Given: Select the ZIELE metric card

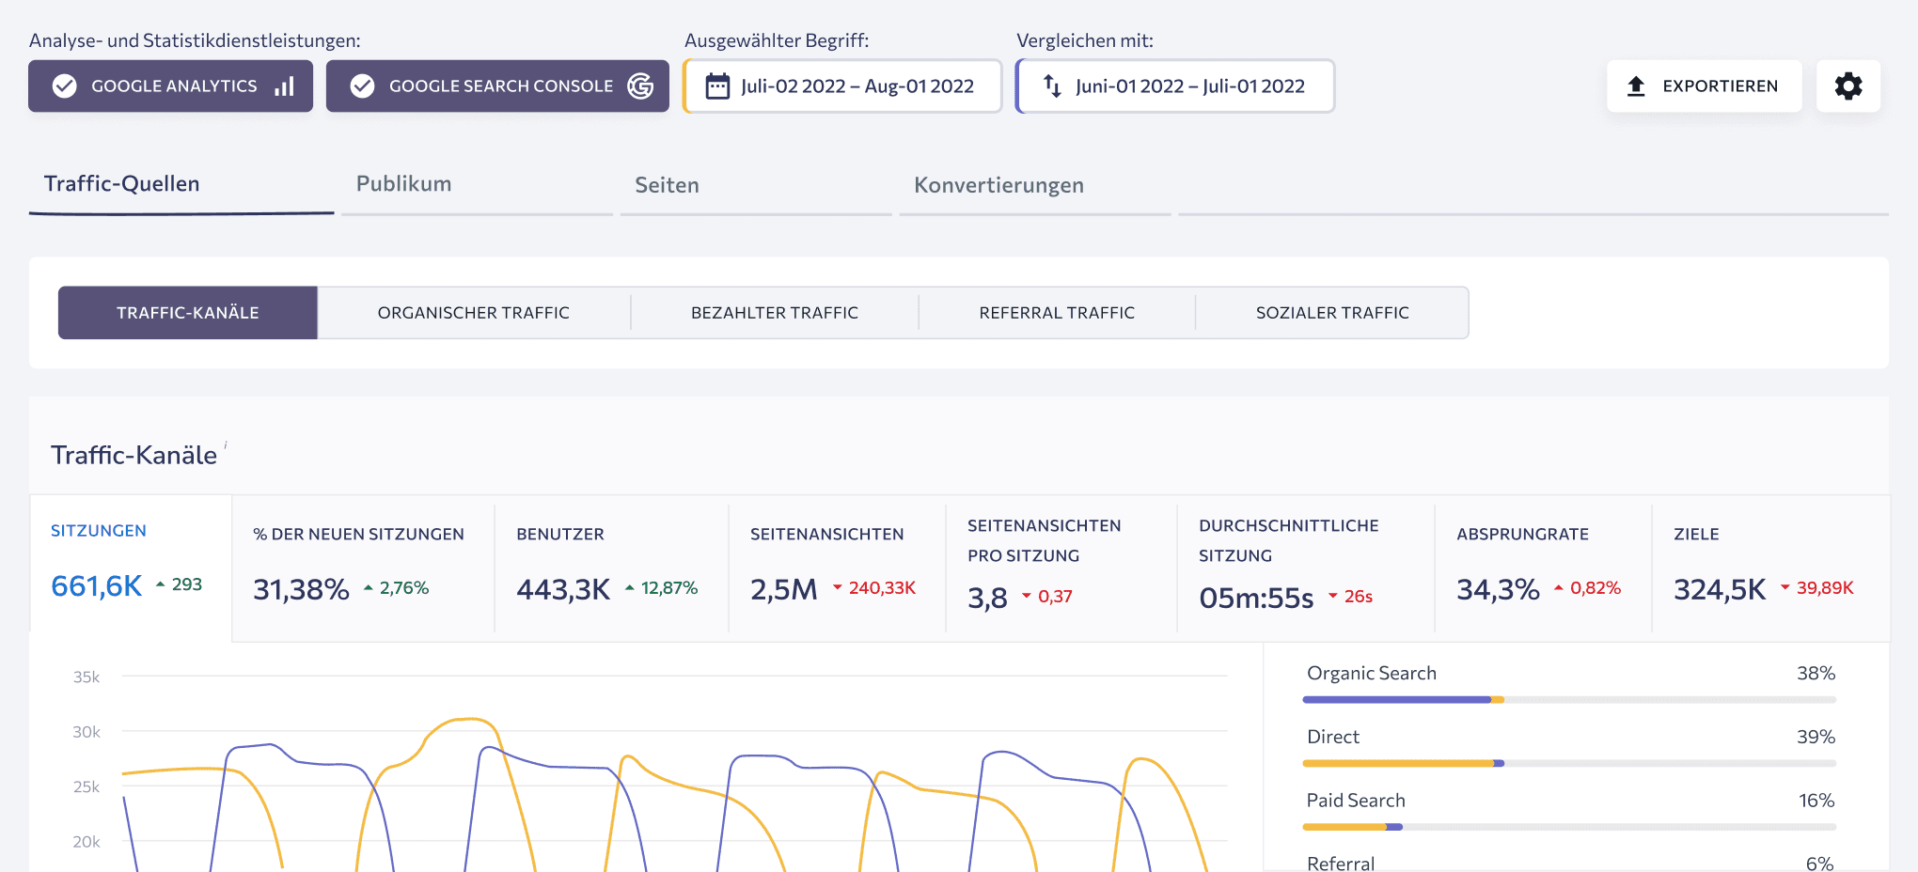Looking at the screenshot, I should click(x=1770, y=568).
